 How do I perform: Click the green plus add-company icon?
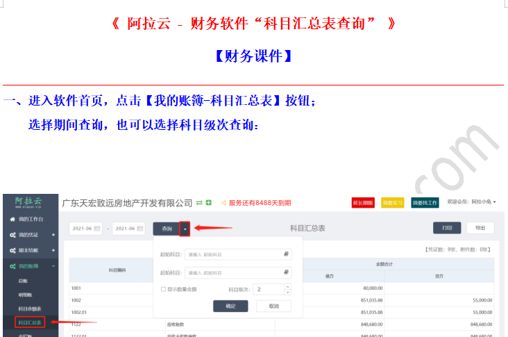(x=209, y=203)
